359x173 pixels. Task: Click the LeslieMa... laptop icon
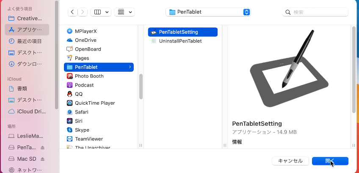pos(11,136)
